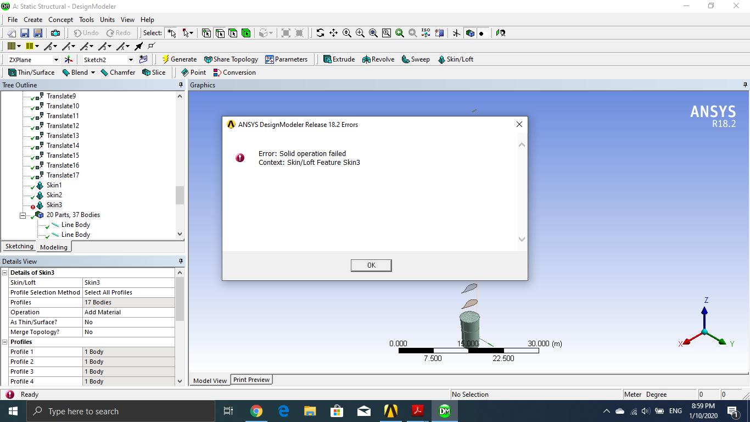This screenshot has height=422, width=750.
Task: Click Share Topology in the toolbar
Action: point(231,59)
